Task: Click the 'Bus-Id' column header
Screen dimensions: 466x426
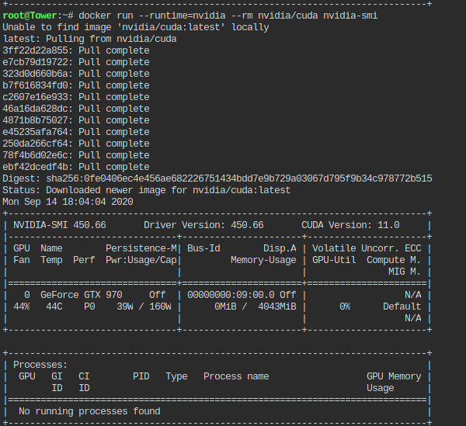Action: point(203,248)
